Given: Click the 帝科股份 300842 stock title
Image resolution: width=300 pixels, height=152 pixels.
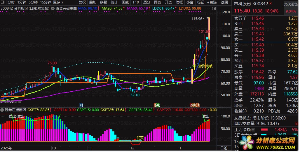Looking at the screenshot, I should [x=251, y=3].
